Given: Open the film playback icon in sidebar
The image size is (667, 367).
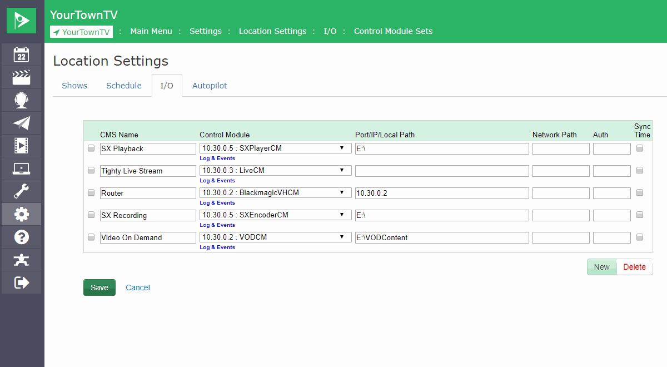Looking at the screenshot, I should pyautogui.click(x=21, y=146).
